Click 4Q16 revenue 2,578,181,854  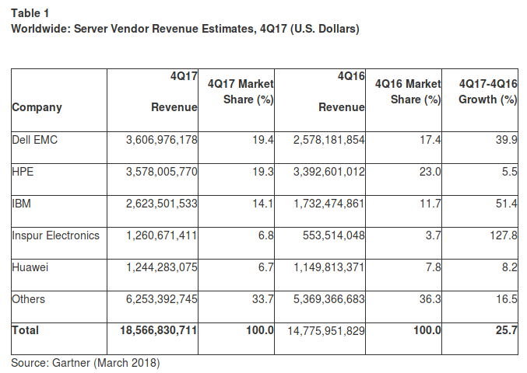[329, 140]
